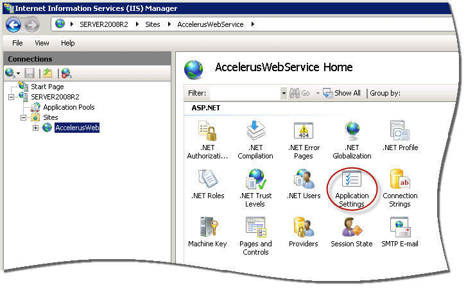Click into the Filter text field
Screen dimensions: 466x288
[245, 93]
